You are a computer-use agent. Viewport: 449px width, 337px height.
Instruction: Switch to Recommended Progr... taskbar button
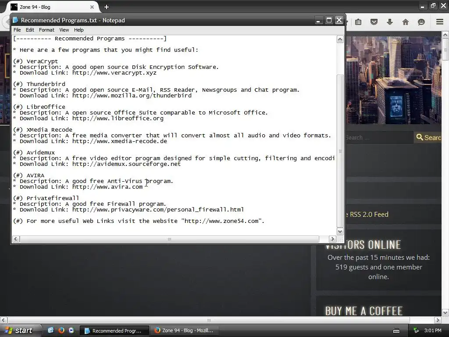[x=114, y=331]
